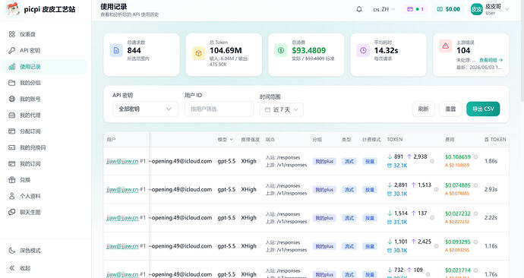The width and height of the screenshot is (524, 278).
Task: Open the 皮皮哥 user account menu
Action: (490, 9)
